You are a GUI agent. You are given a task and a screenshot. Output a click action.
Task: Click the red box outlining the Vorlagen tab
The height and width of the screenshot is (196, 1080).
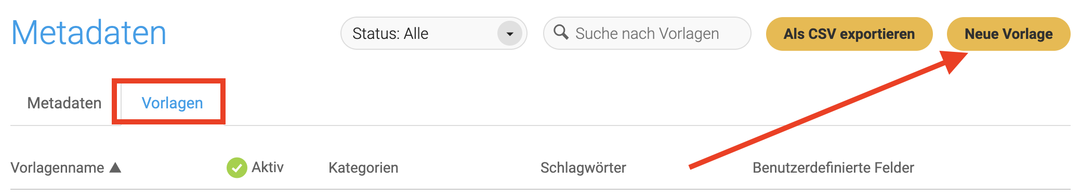[x=168, y=101]
